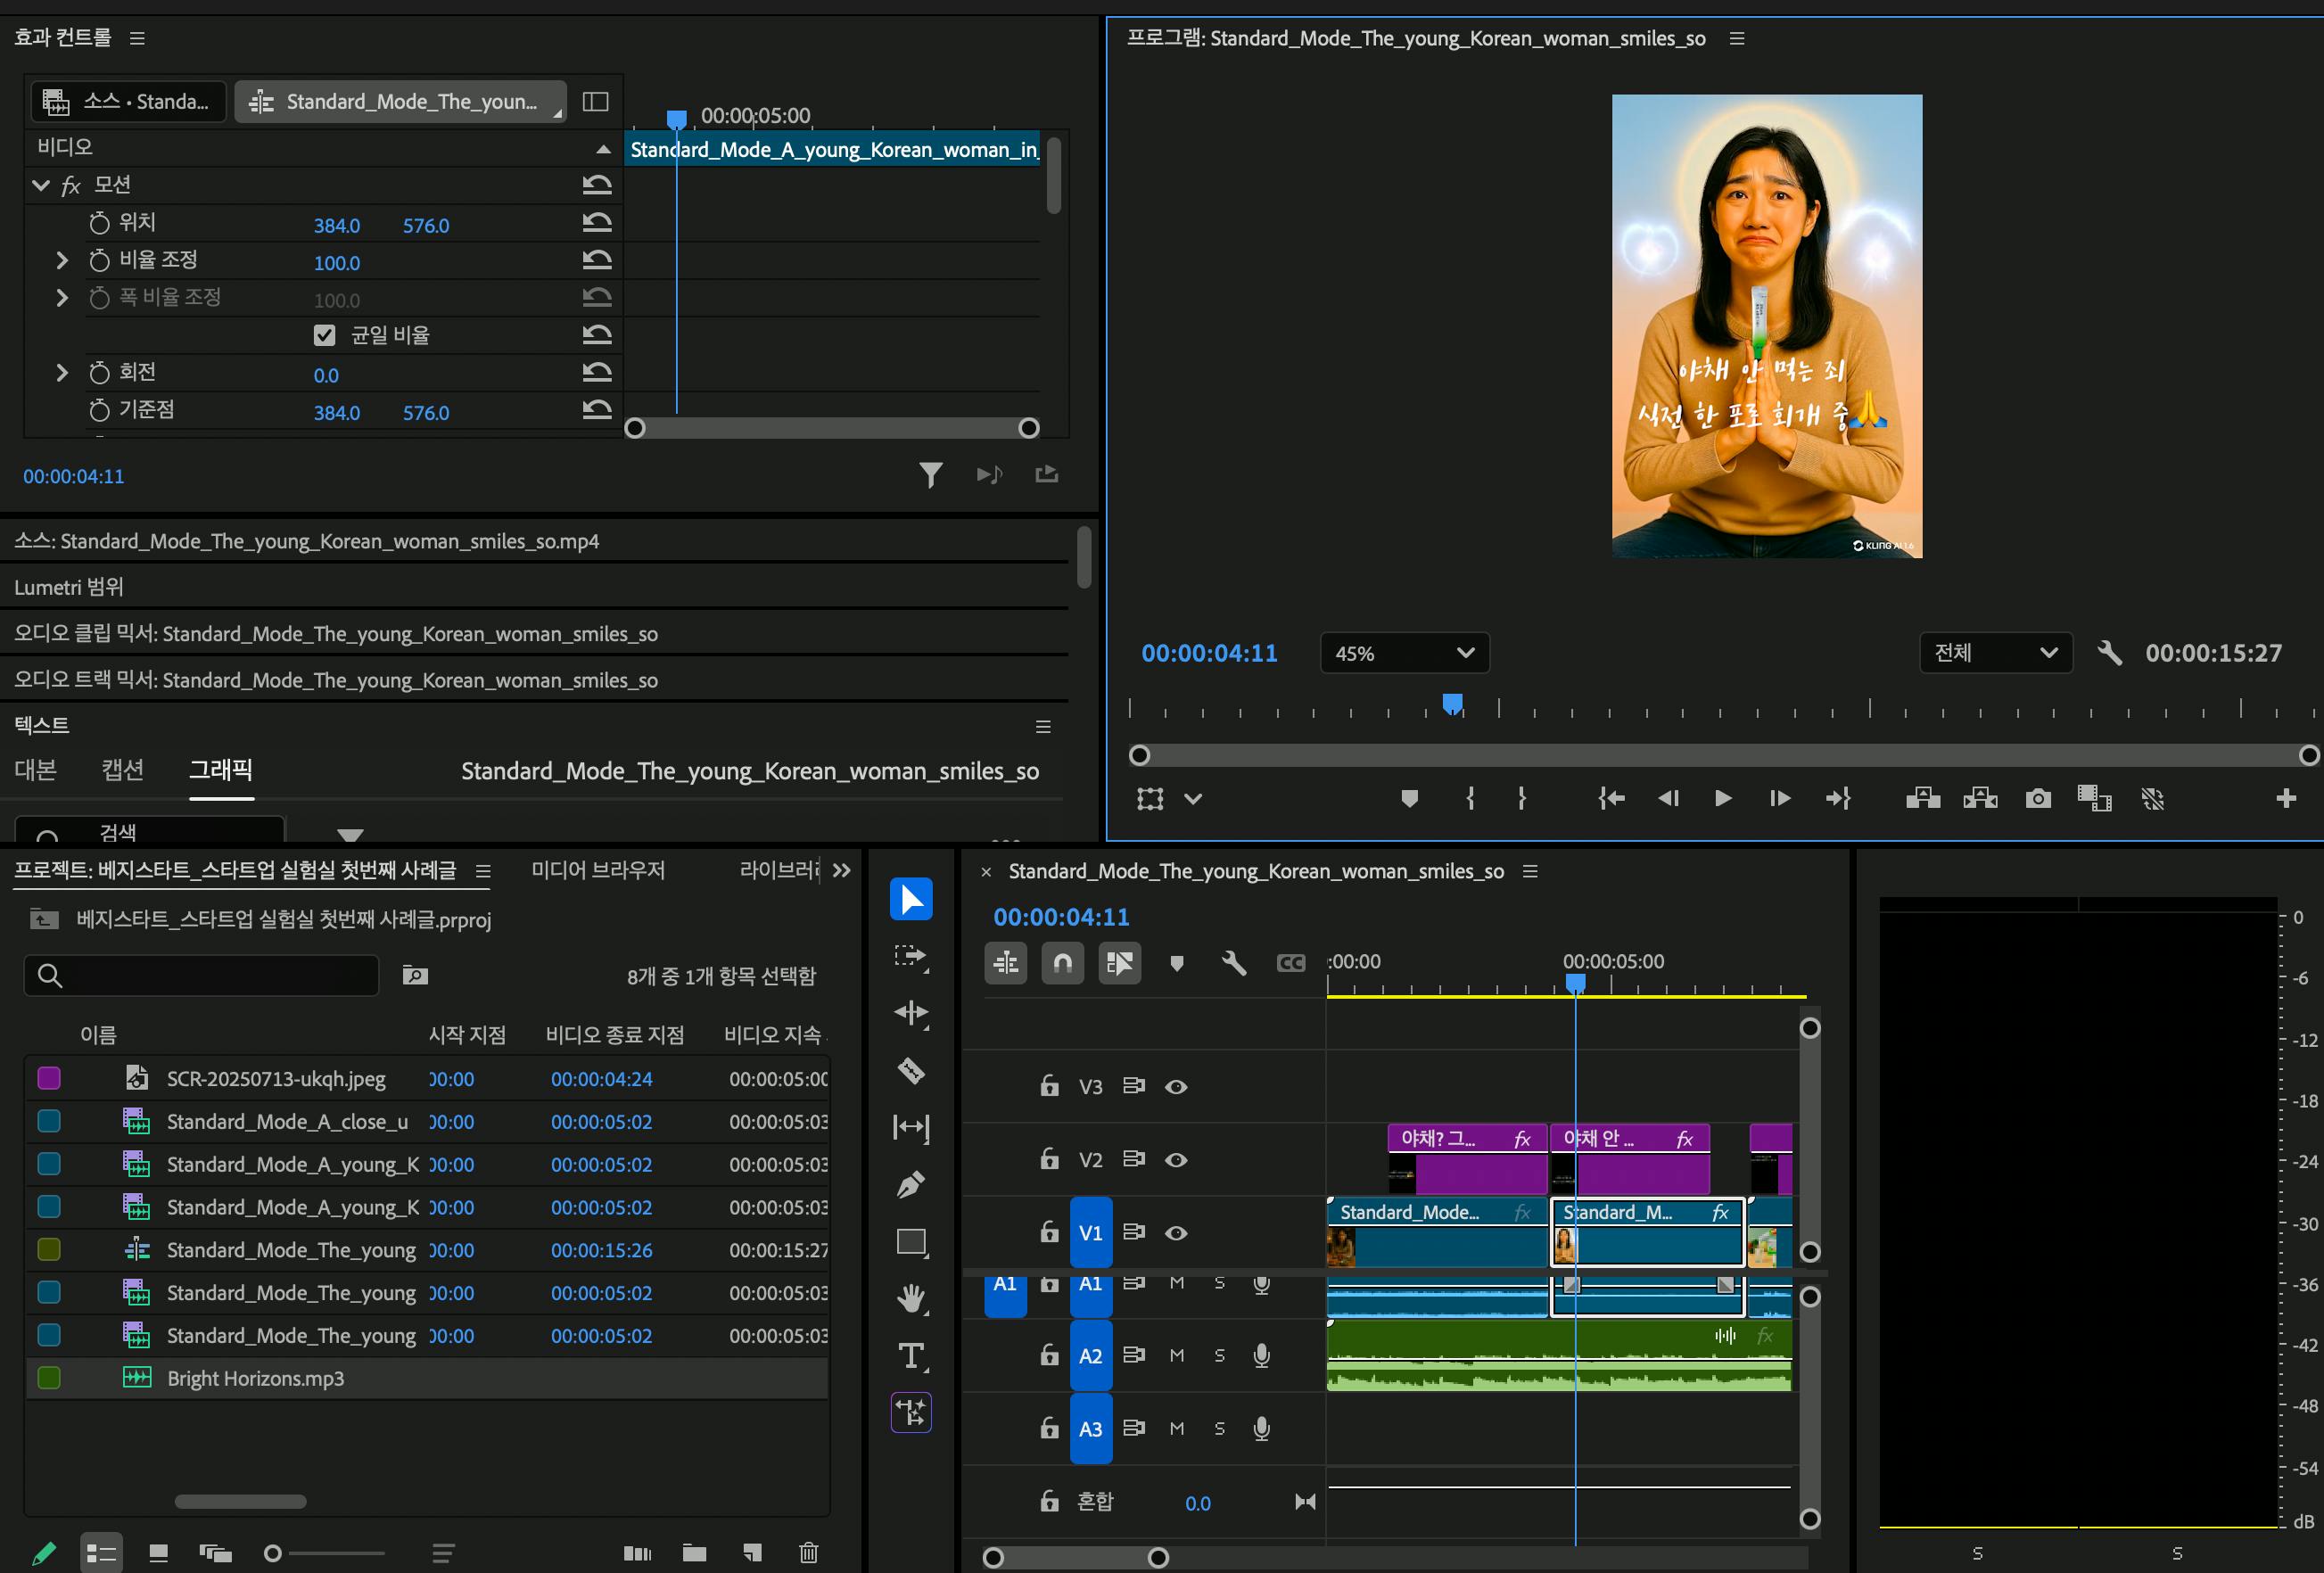Toggle the 균일 비율 checkbox
2324x1573 pixels.
324,335
